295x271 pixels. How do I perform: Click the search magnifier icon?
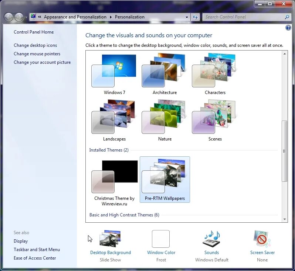coord(287,17)
